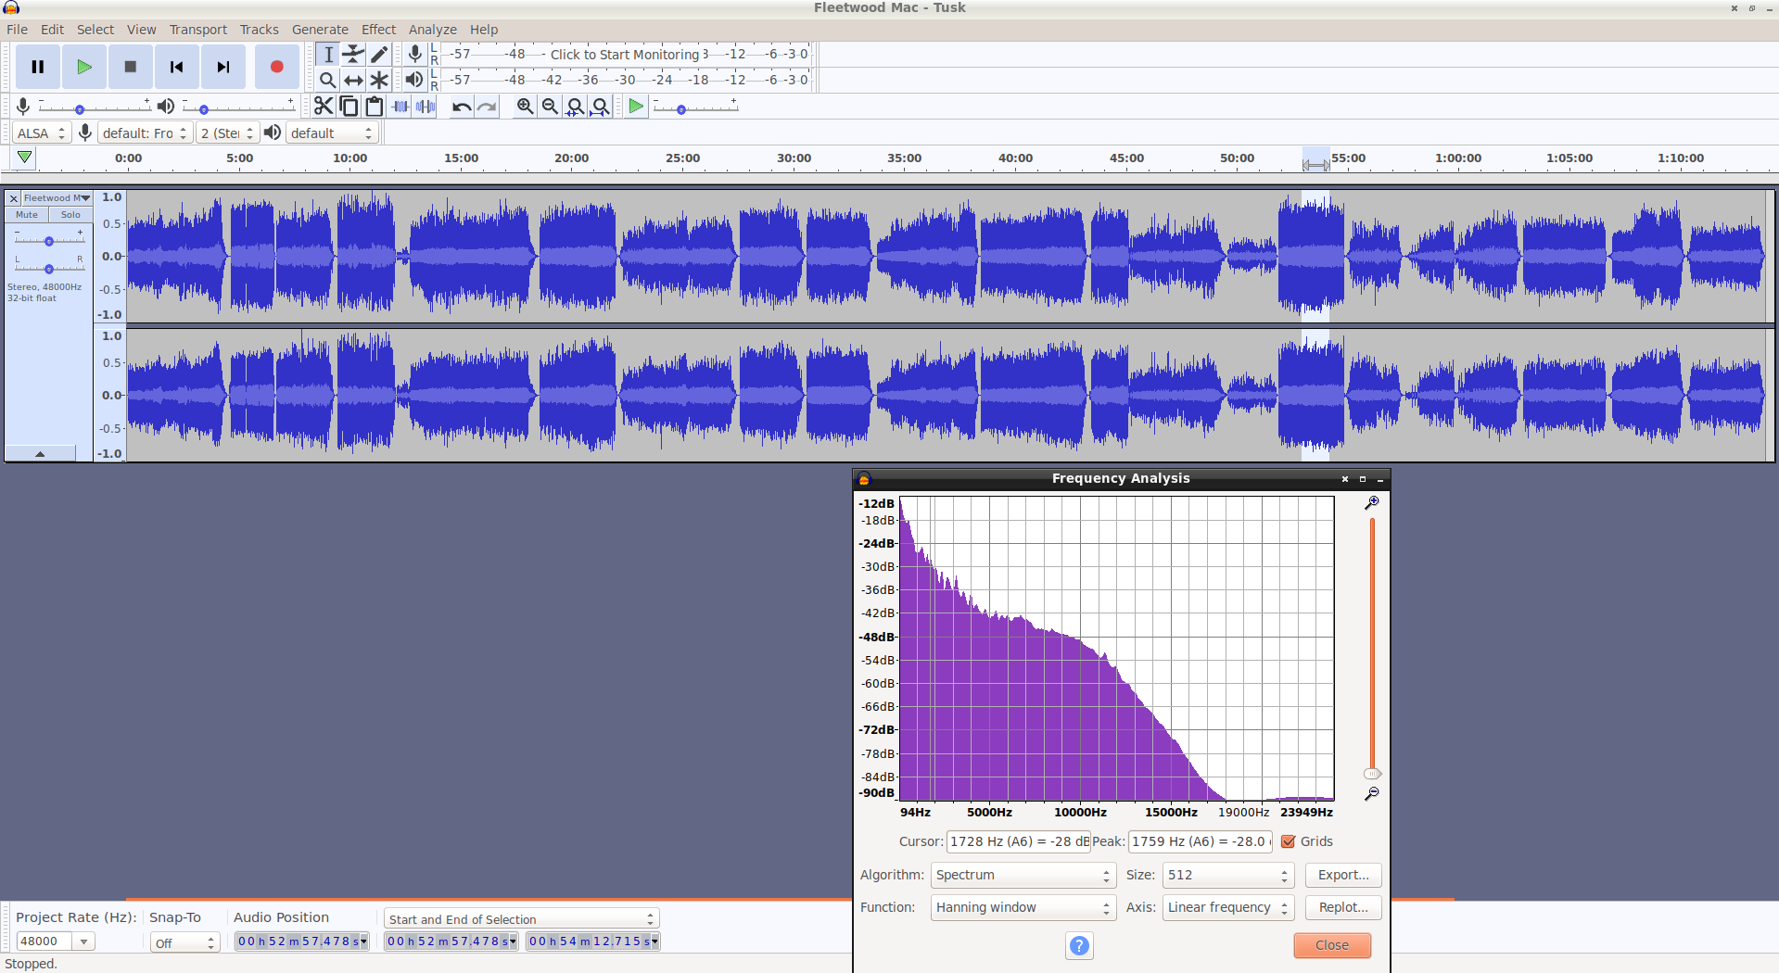The image size is (1779, 973).
Task: Solo the Fleetwood Mac track
Action: pos(70,214)
